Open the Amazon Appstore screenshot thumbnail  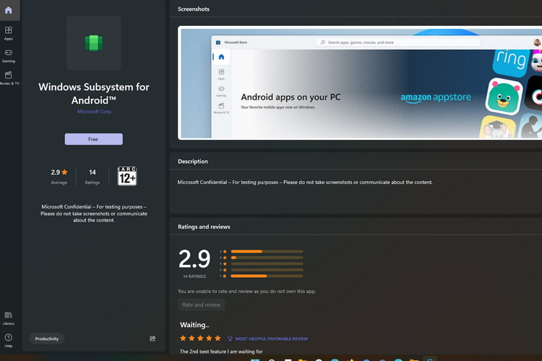point(360,82)
